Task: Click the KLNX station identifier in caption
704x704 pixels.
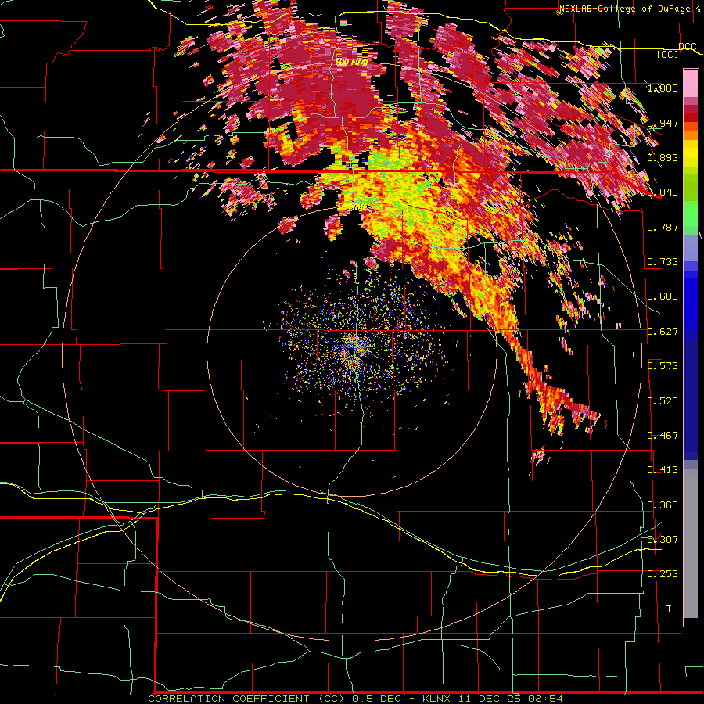Action: pyautogui.click(x=438, y=699)
